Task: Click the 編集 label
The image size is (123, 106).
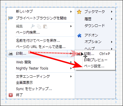Action: [19, 26]
